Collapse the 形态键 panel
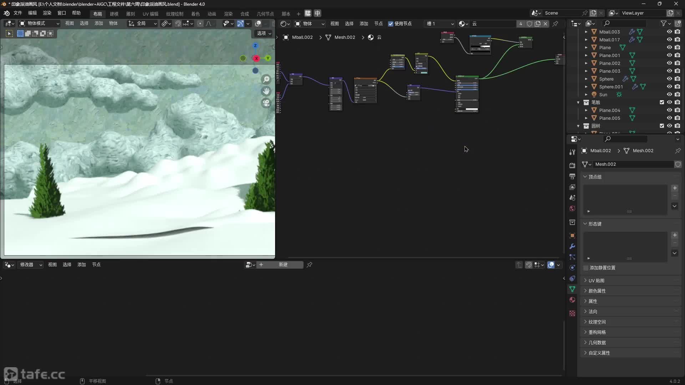Screen dimensions: 685x385 coord(595,224)
